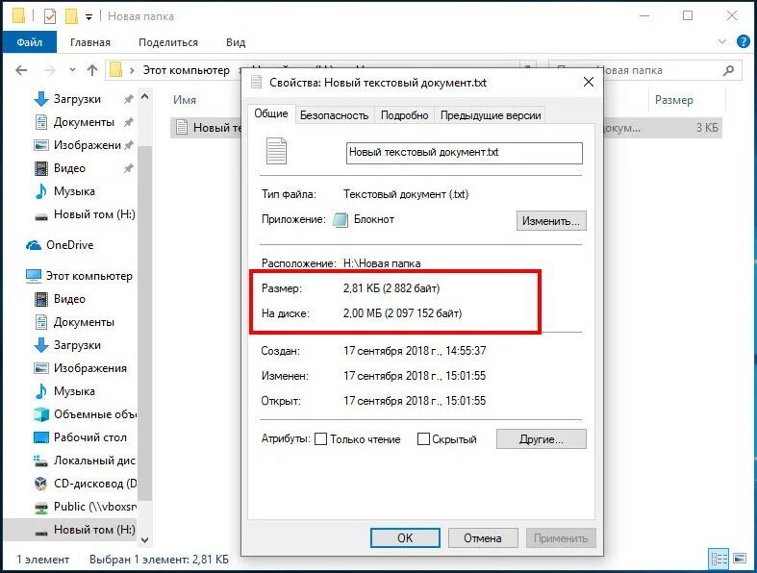The width and height of the screenshot is (757, 573).
Task: Go up one folder level arrow
Action: (92, 70)
